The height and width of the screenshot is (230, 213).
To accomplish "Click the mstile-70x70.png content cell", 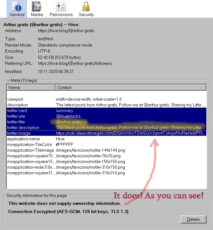I will pos(88,156).
